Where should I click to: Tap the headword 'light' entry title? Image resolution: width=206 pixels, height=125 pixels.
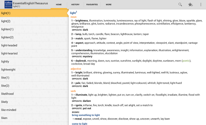73,13
